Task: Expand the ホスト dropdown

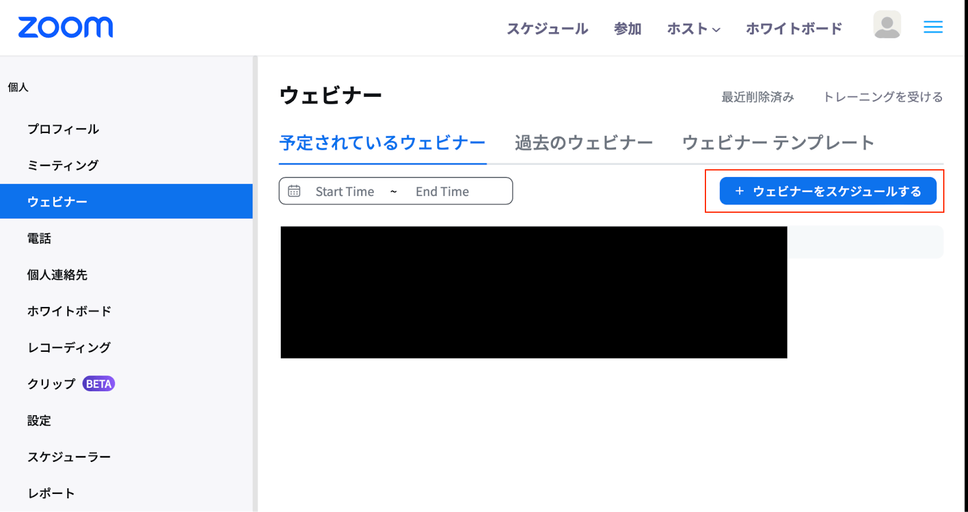Action: point(693,28)
